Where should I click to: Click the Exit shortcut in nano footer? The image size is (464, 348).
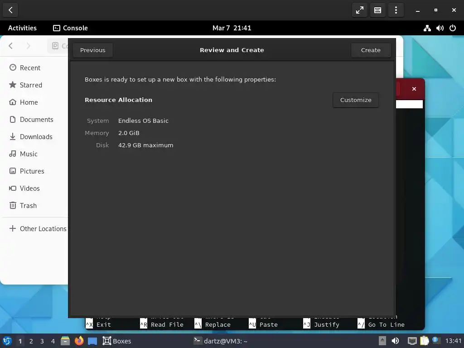(x=98, y=324)
